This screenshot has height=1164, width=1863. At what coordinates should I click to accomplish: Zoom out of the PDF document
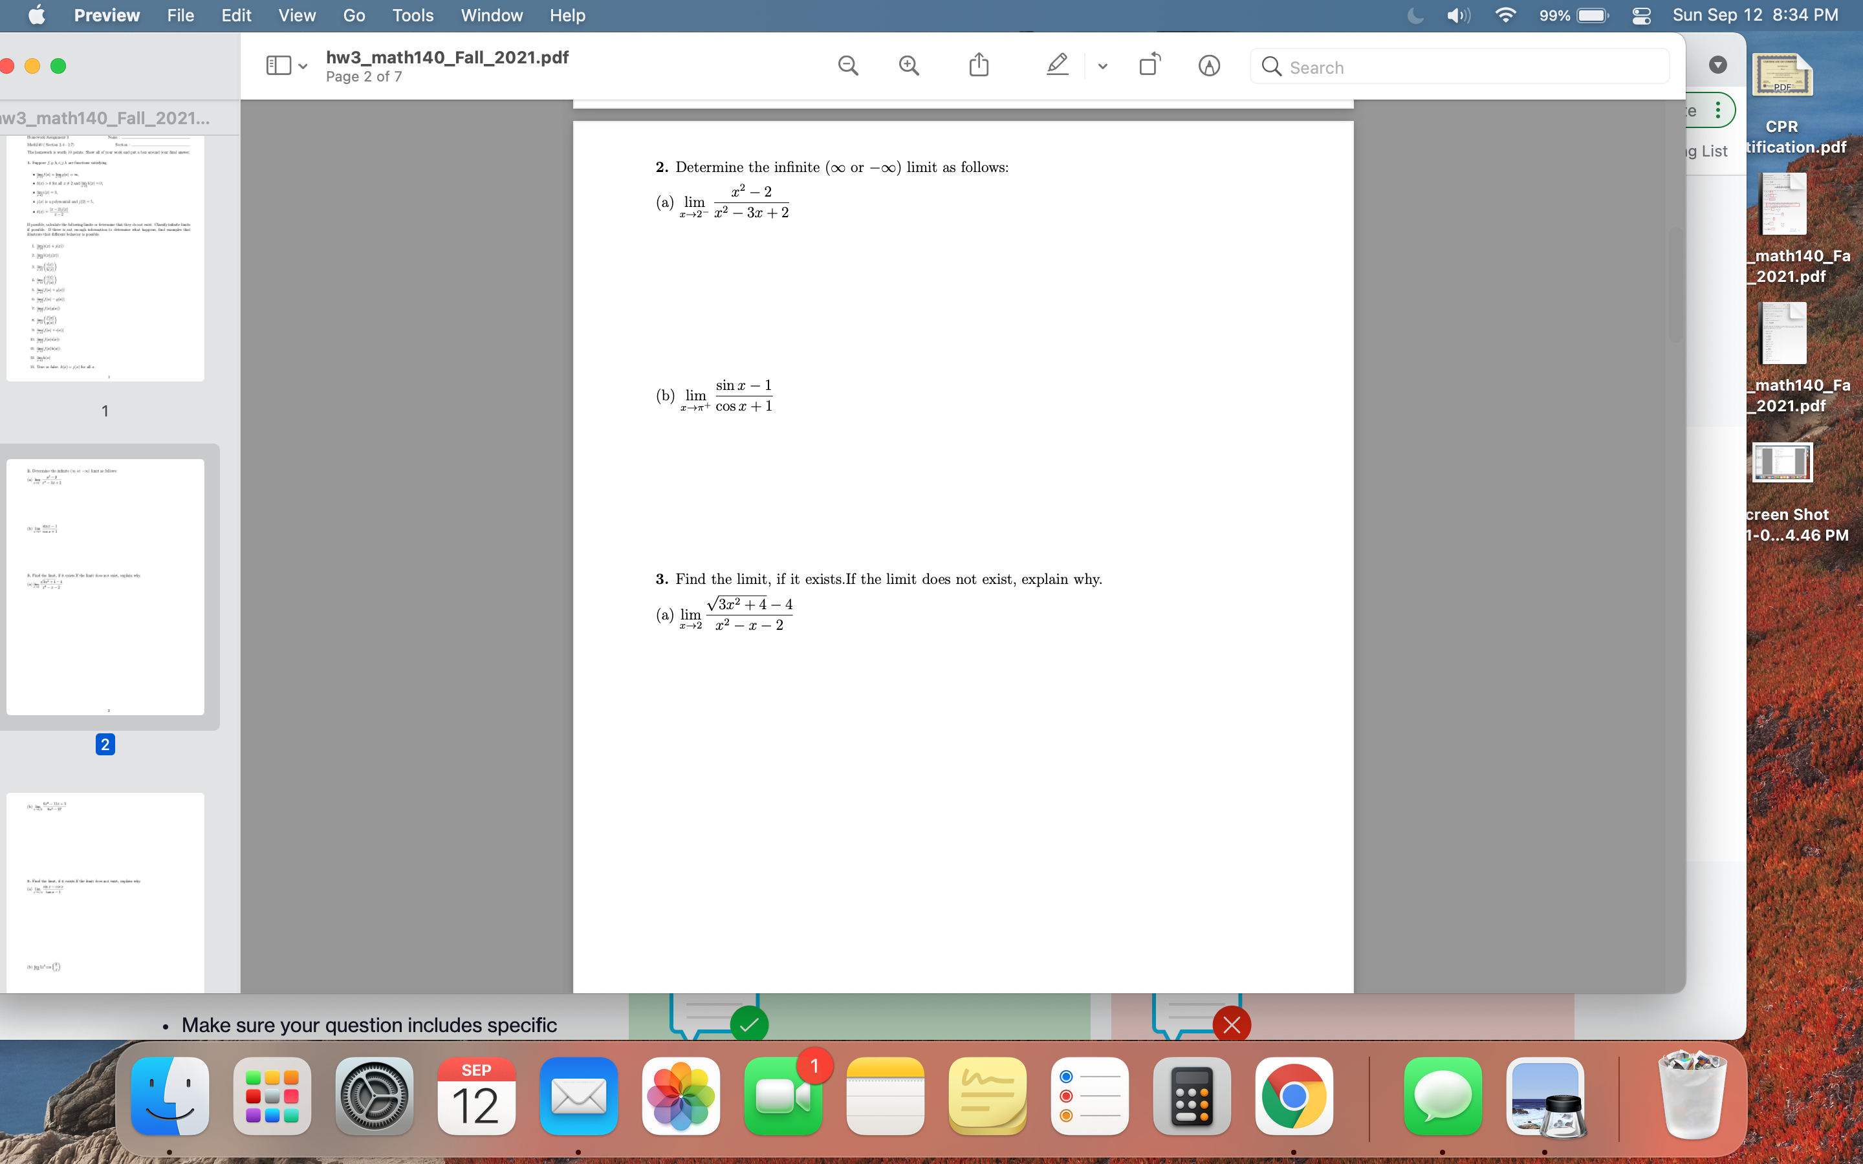[848, 65]
